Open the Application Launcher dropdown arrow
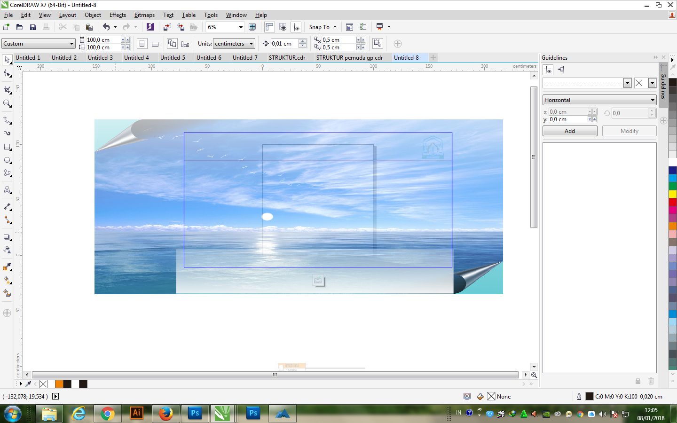This screenshot has height=423, width=677. [389, 27]
